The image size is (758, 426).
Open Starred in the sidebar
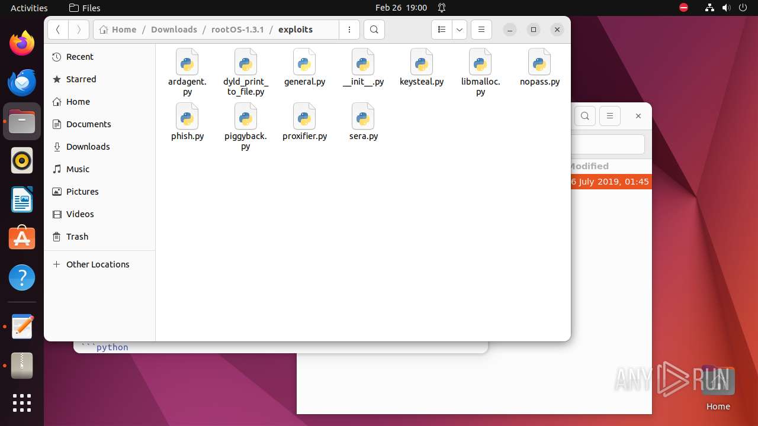[x=99, y=79]
